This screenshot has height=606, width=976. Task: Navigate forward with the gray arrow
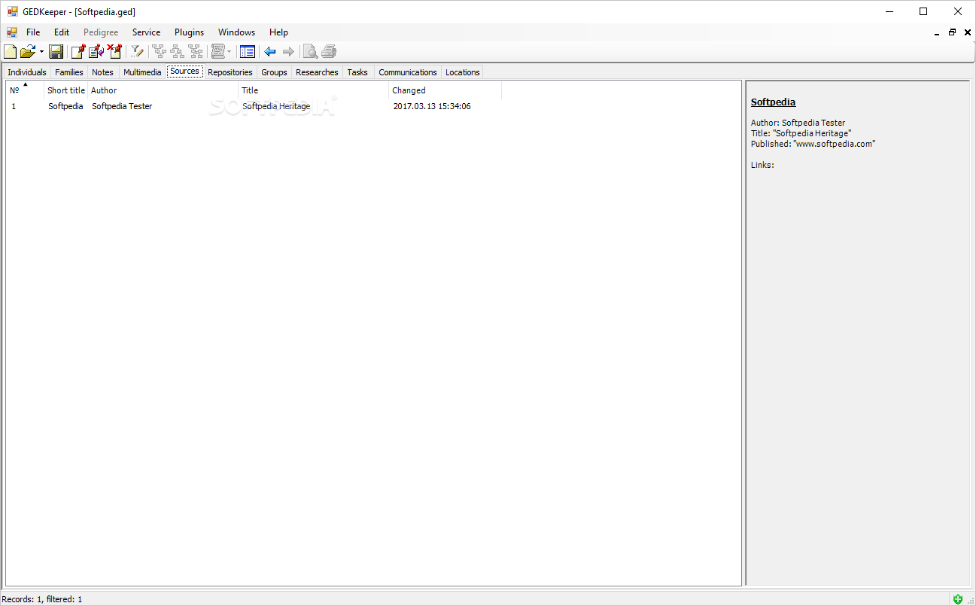tap(287, 52)
